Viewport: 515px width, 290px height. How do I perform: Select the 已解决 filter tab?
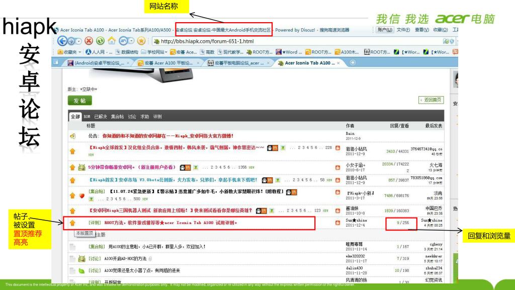coord(101,116)
